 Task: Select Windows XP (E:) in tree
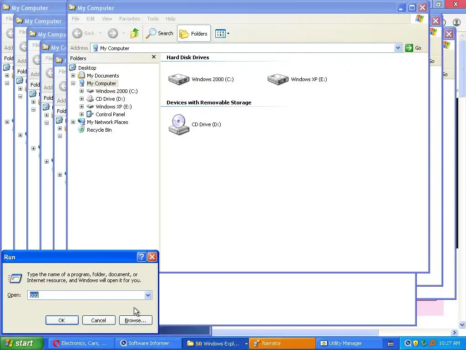tap(113, 107)
